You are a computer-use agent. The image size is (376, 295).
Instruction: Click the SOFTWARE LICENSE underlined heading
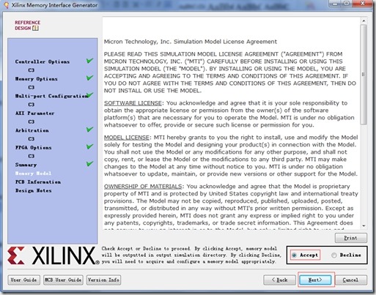(x=133, y=103)
